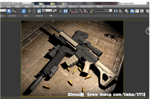The image size is (153, 99).
Task: Toggle the 3D Snaps button
Action: (x=71, y=11)
